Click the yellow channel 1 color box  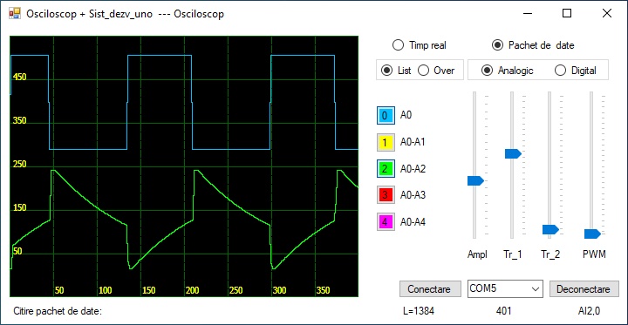tap(386, 142)
